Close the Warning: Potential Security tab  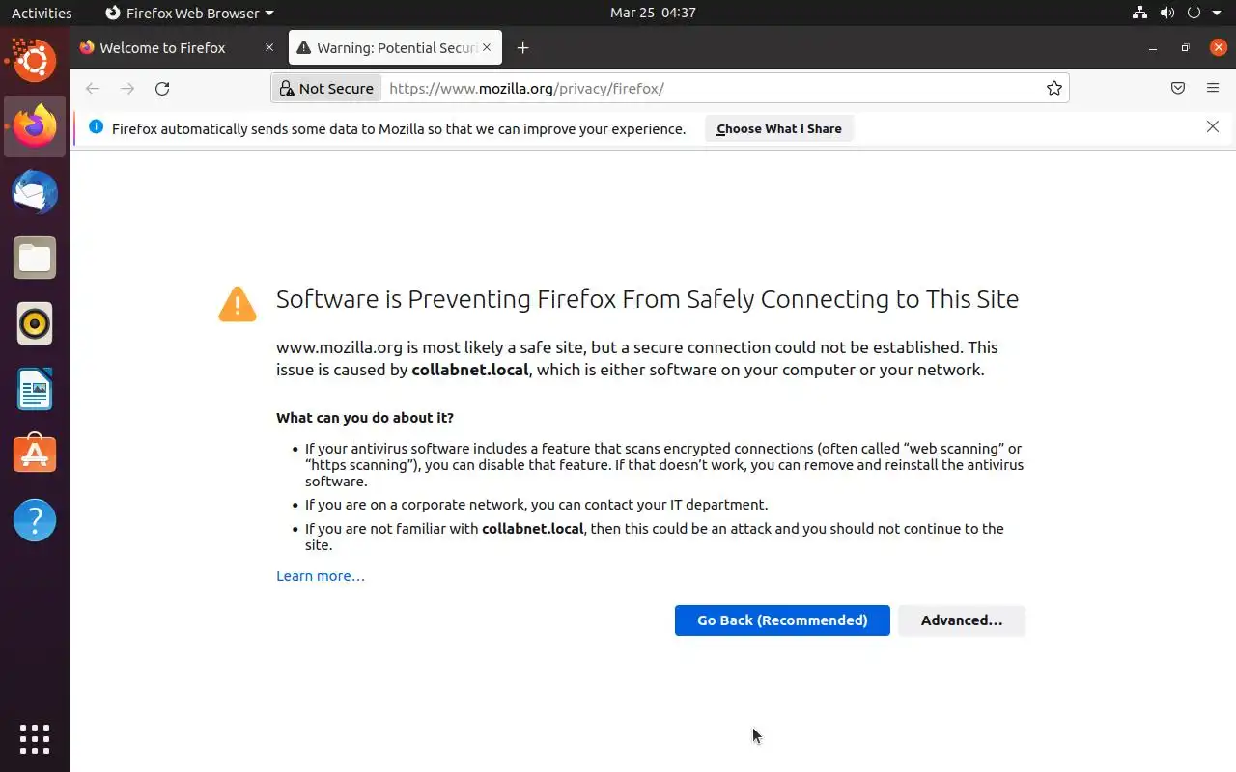pos(487,47)
